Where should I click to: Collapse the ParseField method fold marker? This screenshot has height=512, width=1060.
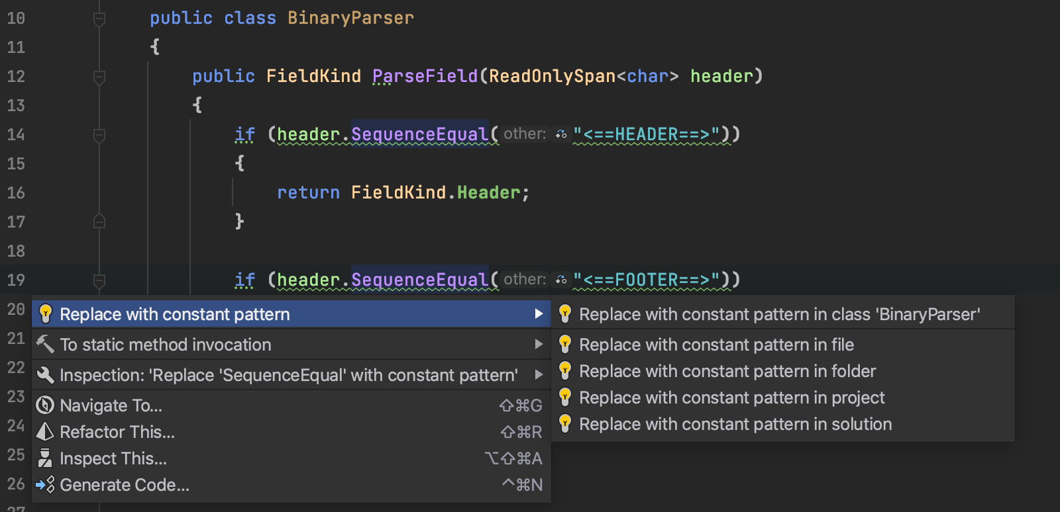pyautogui.click(x=99, y=77)
